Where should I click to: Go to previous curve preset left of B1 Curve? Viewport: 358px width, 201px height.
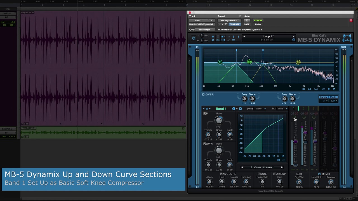242,167
